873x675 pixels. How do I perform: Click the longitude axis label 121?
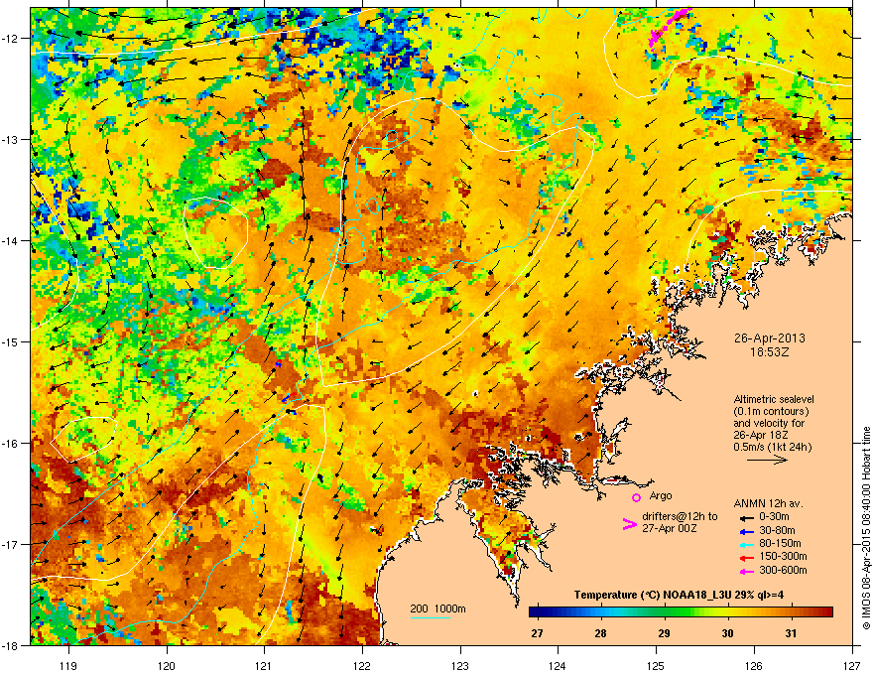coord(264,665)
